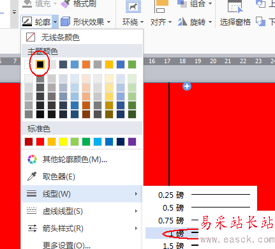Viewport: 275px width, 249px height.
Task: Select standard light green color swatch
Action: (x=75, y=142)
